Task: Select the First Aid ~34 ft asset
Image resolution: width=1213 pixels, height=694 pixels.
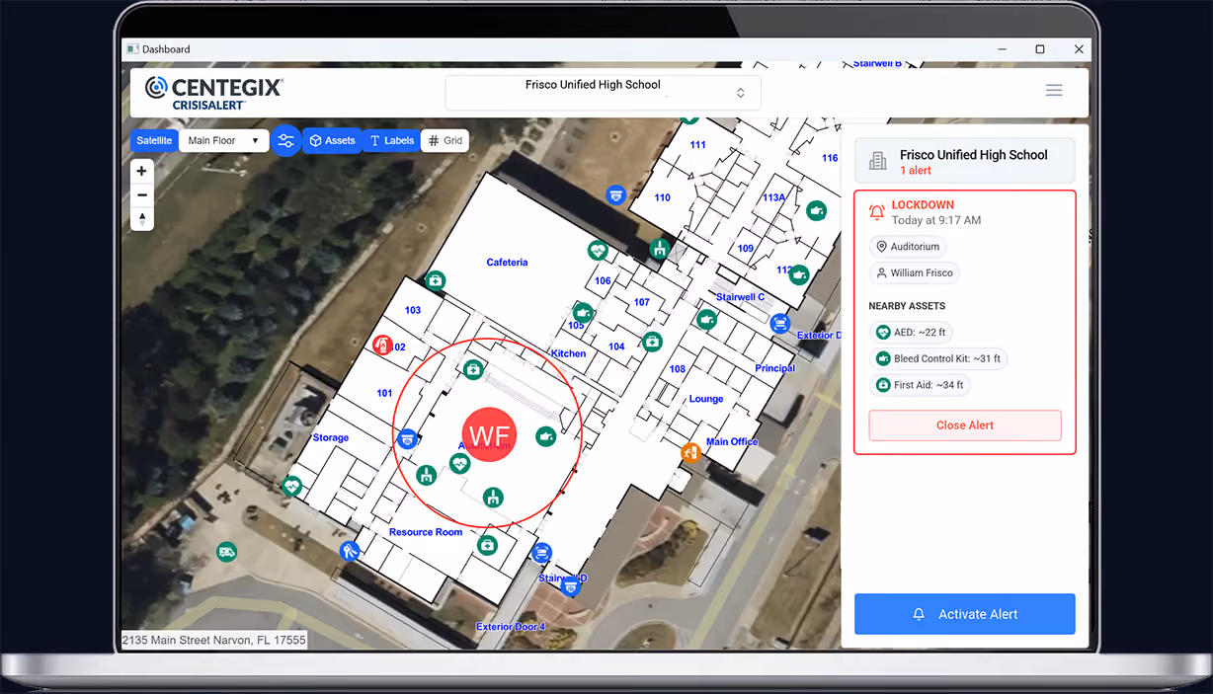Action: click(921, 385)
